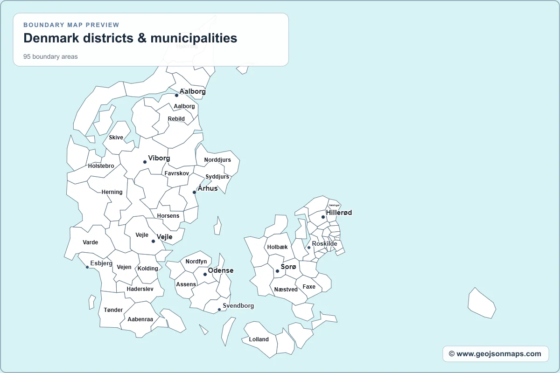Select the Faxe municipality label
The height and width of the screenshot is (373, 560).
click(309, 287)
